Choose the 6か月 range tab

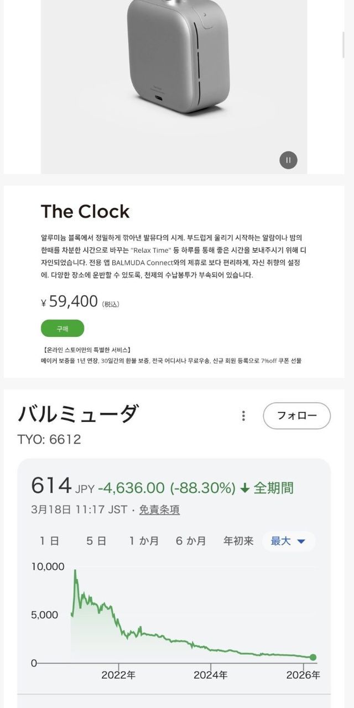pos(191,541)
